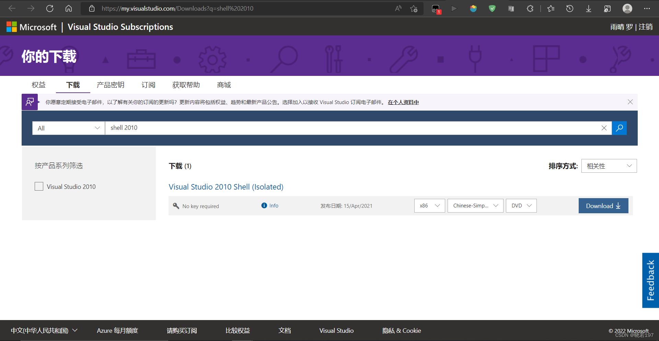Open the All search-category dropdown
The image size is (659, 341).
(x=68, y=128)
